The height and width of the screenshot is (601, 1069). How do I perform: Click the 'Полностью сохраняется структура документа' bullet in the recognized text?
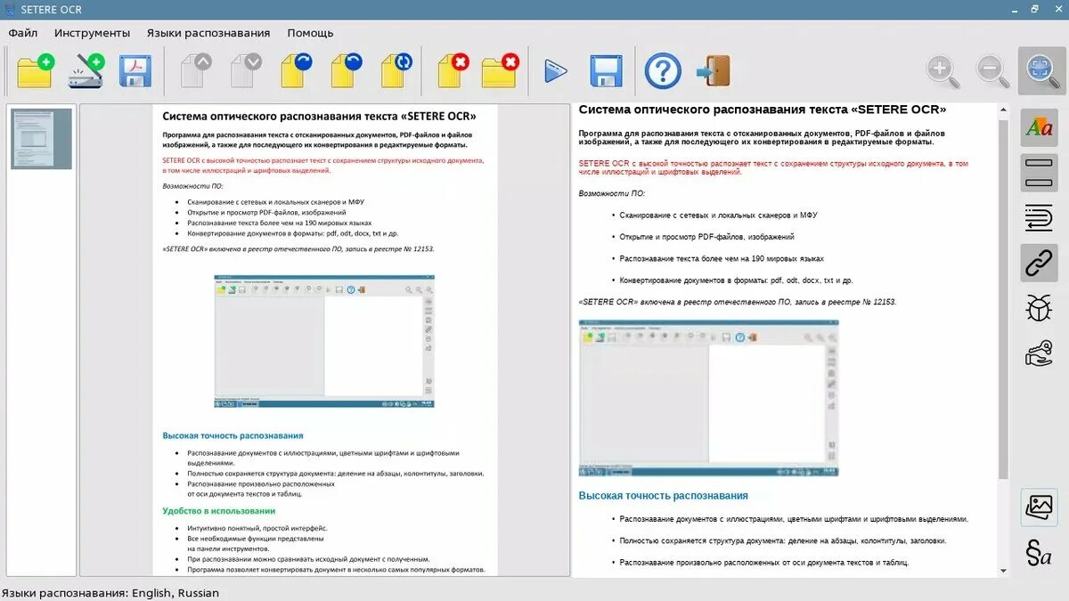click(x=783, y=540)
